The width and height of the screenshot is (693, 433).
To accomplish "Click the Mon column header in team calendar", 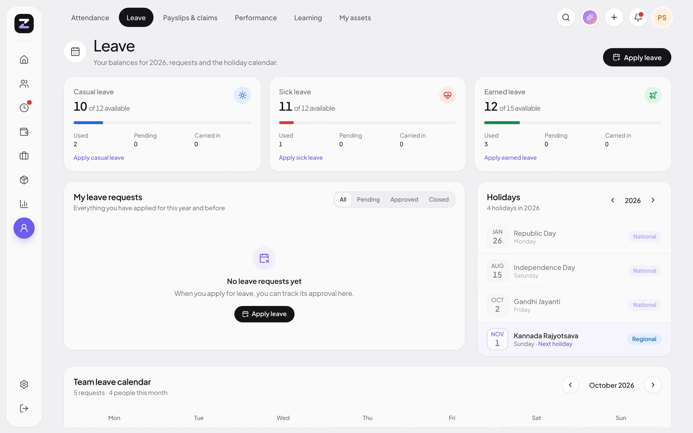I will point(114,418).
